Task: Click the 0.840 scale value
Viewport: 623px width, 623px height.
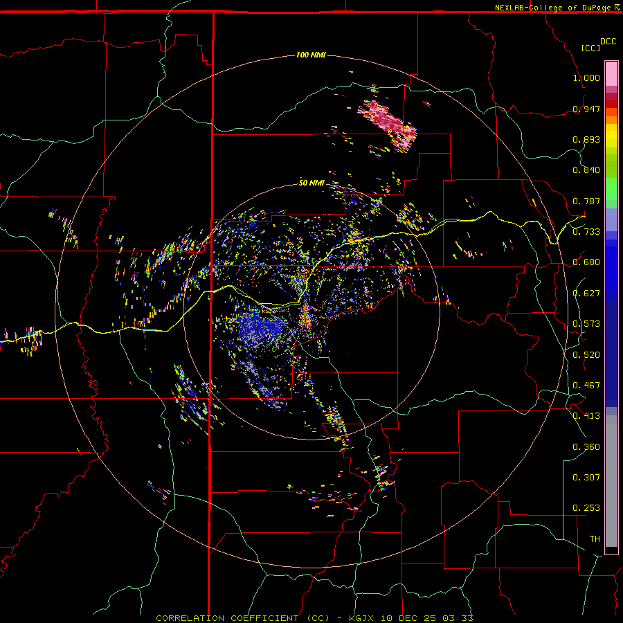Action: coord(586,170)
